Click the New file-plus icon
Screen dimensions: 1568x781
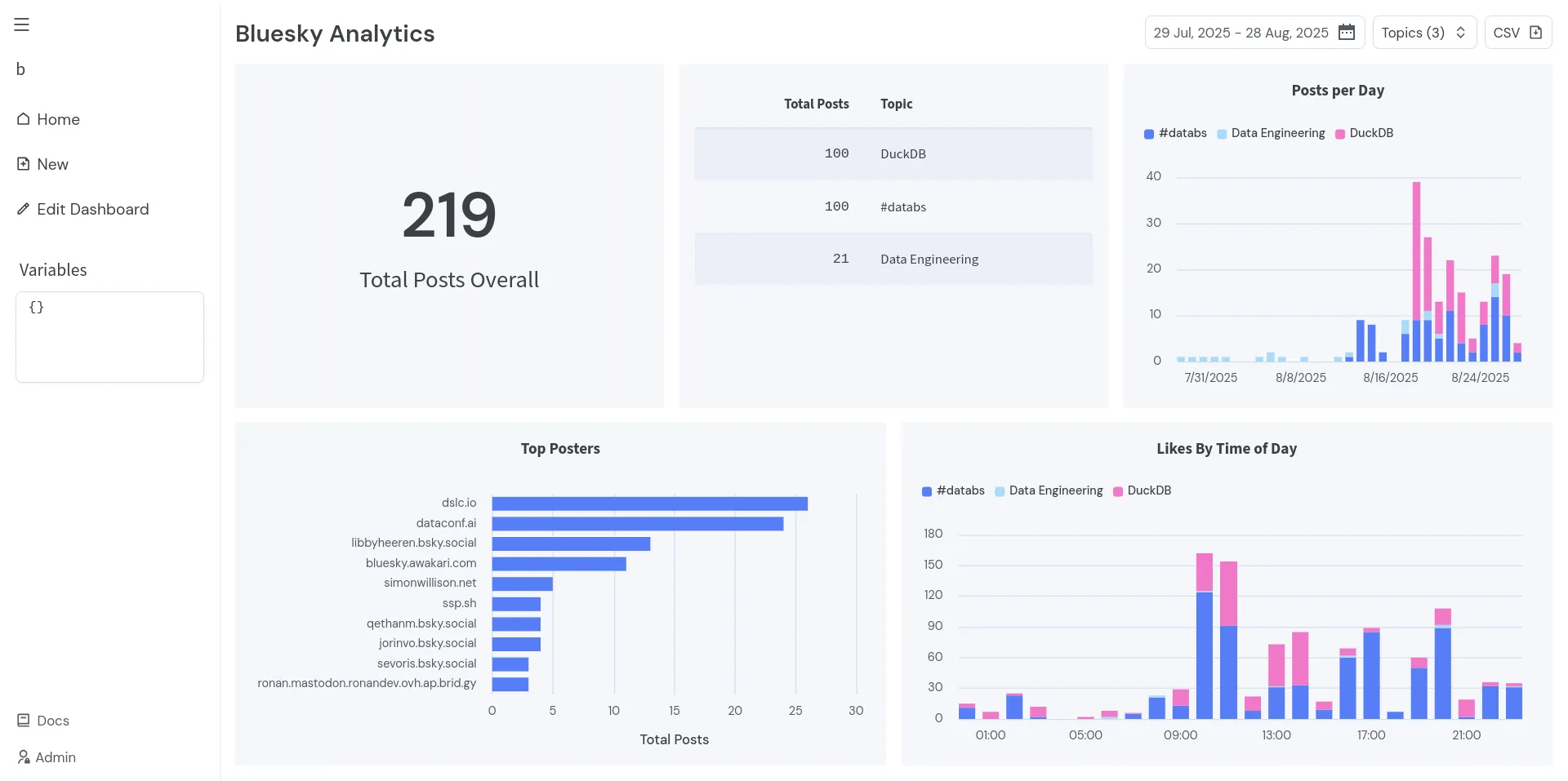click(24, 164)
